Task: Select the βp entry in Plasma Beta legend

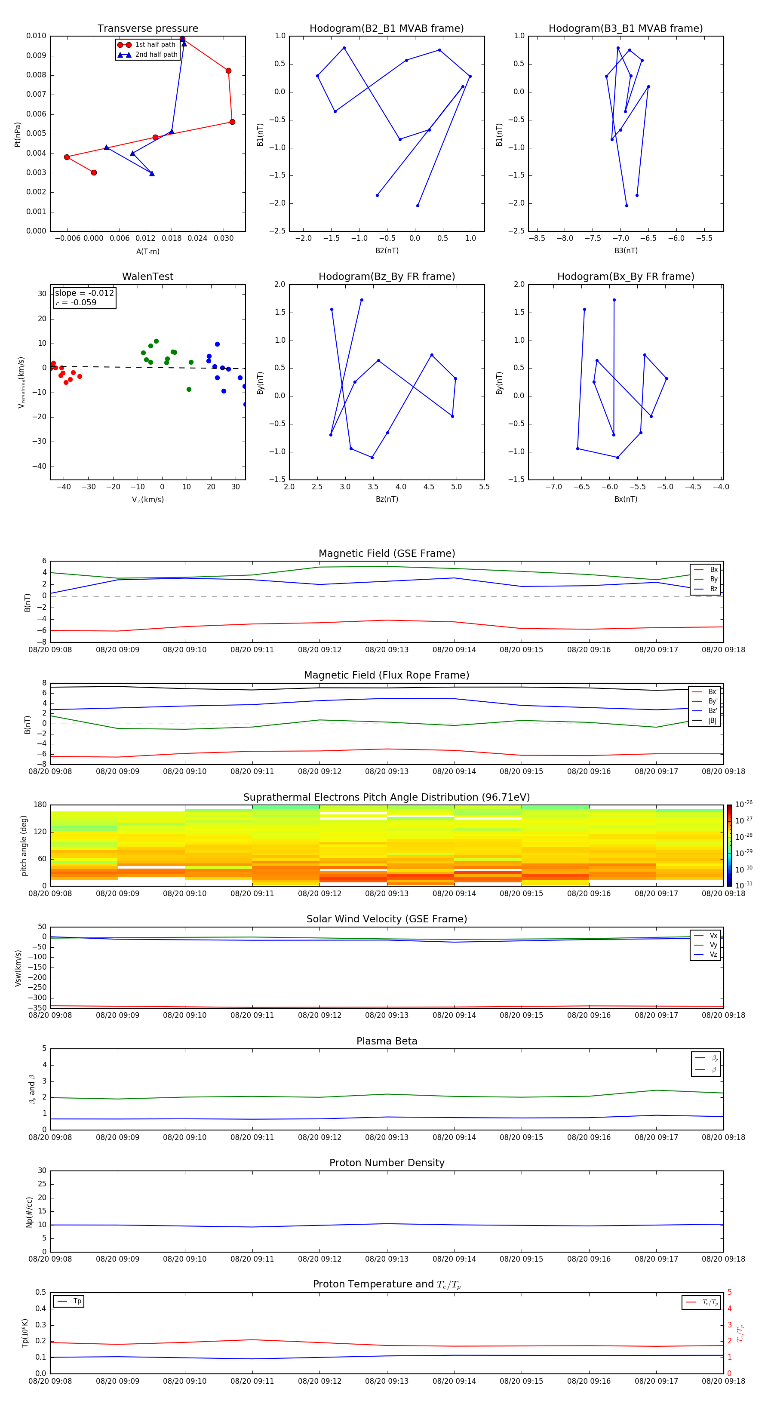Action: click(x=706, y=1058)
